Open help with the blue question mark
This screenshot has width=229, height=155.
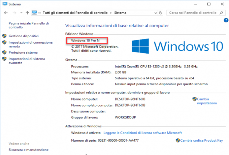point(226,20)
